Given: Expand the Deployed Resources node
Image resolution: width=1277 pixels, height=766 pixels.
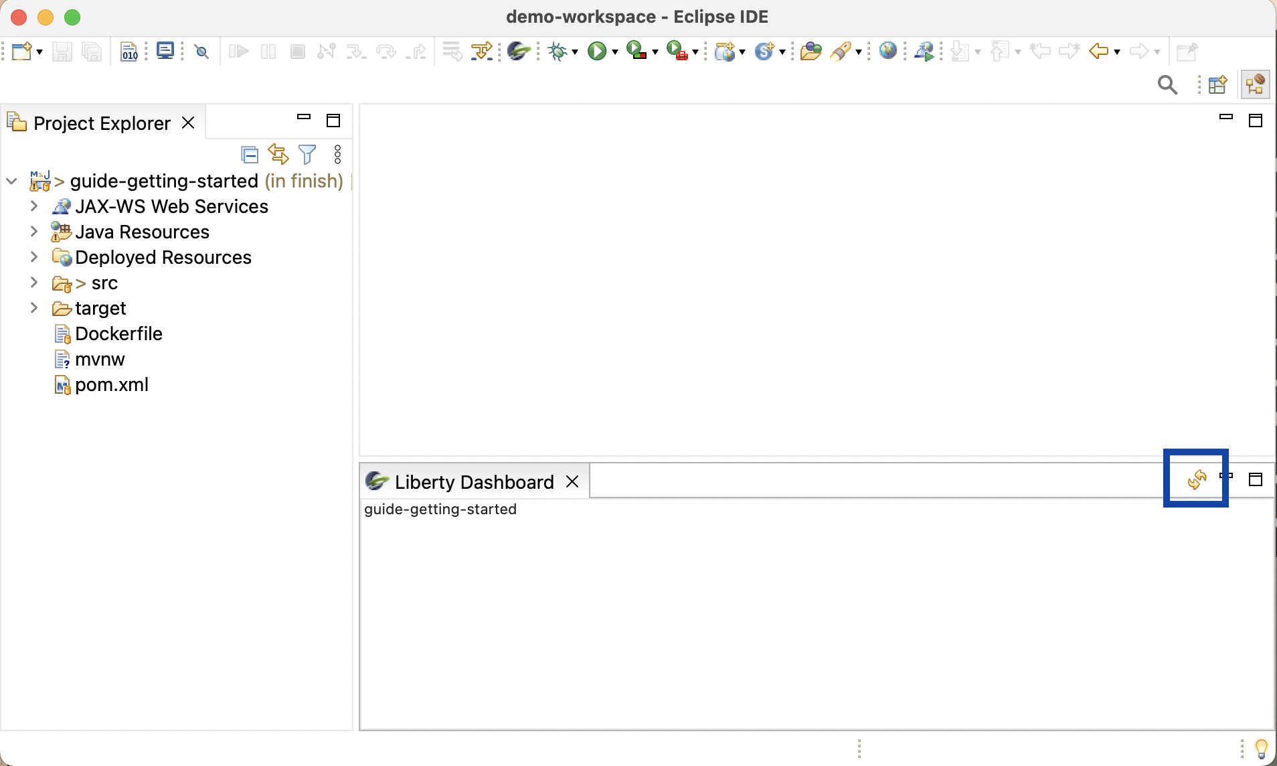Looking at the screenshot, I should point(34,257).
